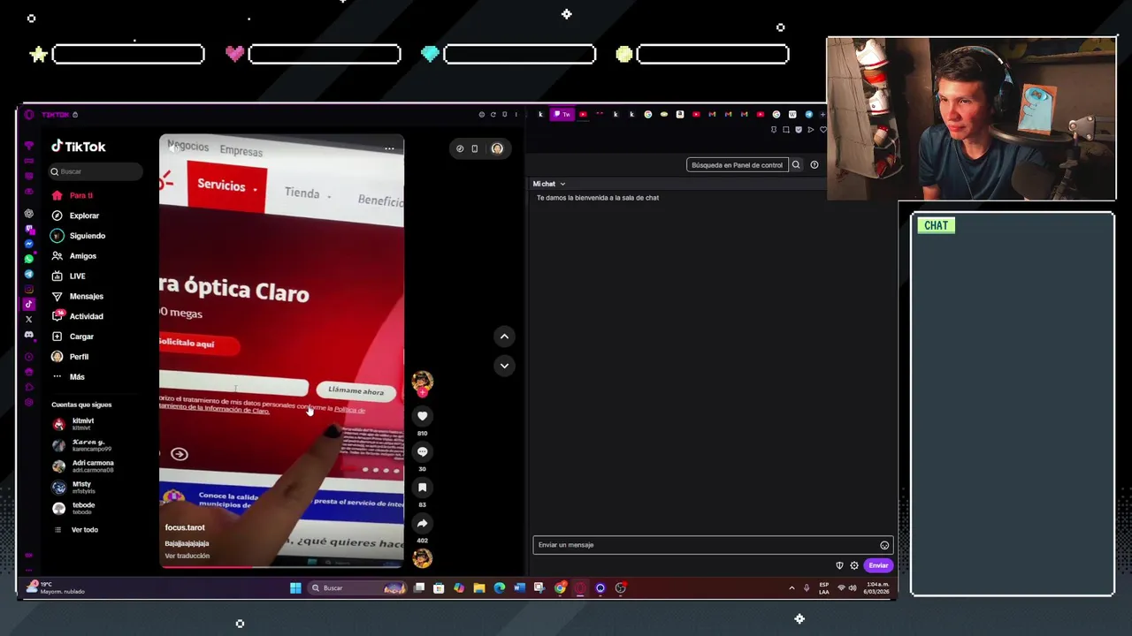This screenshot has height=636, width=1132.
Task: Show hidden system tray icons
Action: (x=792, y=588)
